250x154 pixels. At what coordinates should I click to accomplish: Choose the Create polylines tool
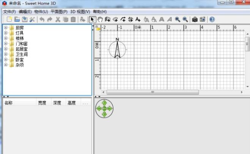click(123, 19)
